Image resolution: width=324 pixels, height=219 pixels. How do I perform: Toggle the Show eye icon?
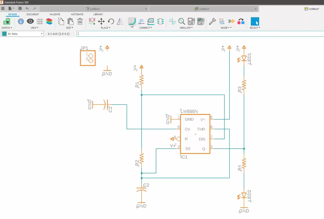[30, 21]
